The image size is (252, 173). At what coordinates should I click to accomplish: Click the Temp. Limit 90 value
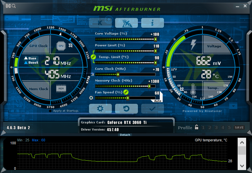157,58
